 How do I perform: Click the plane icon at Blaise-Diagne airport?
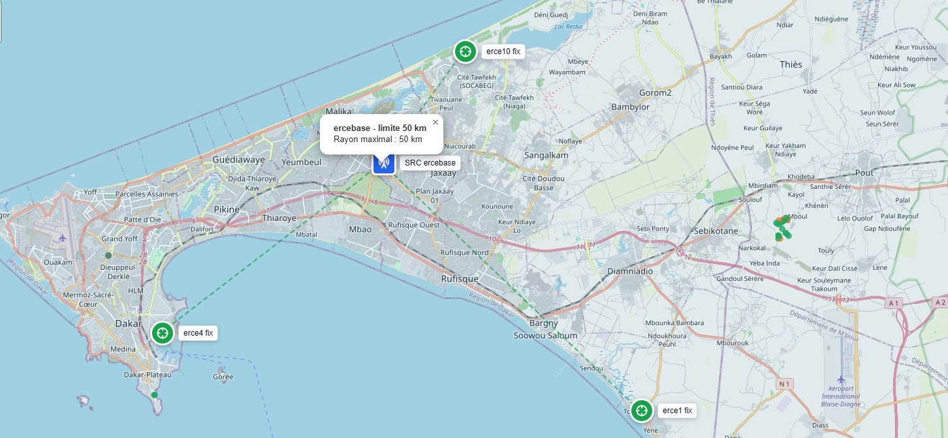point(840,379)
